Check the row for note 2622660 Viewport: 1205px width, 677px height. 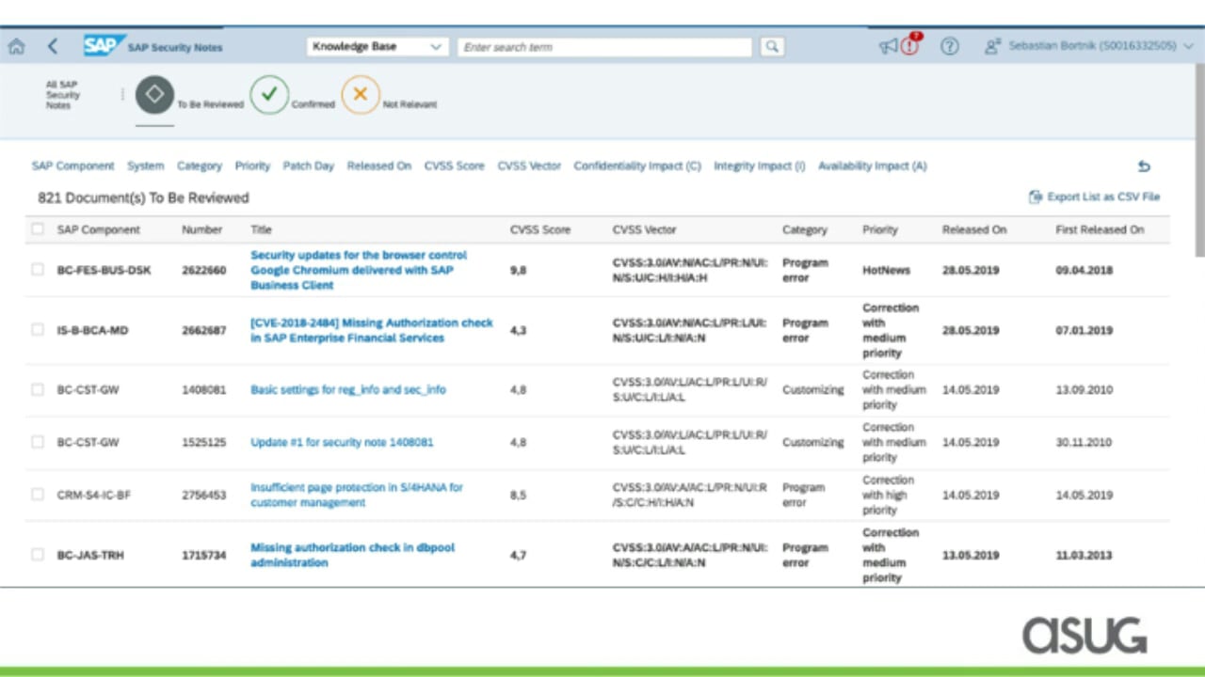(x=38, y=270)
